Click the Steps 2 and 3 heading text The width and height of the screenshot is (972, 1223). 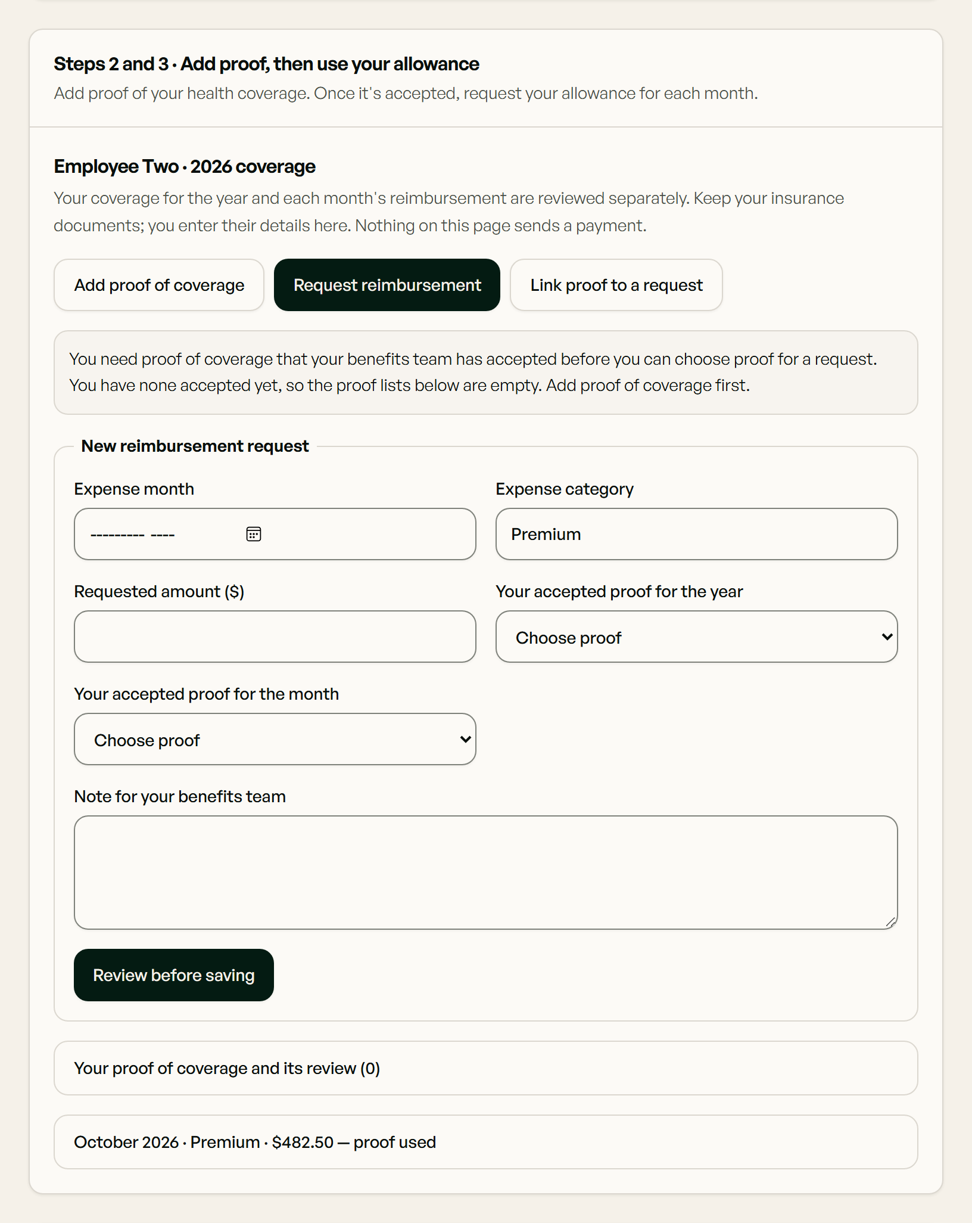point(266,64)
